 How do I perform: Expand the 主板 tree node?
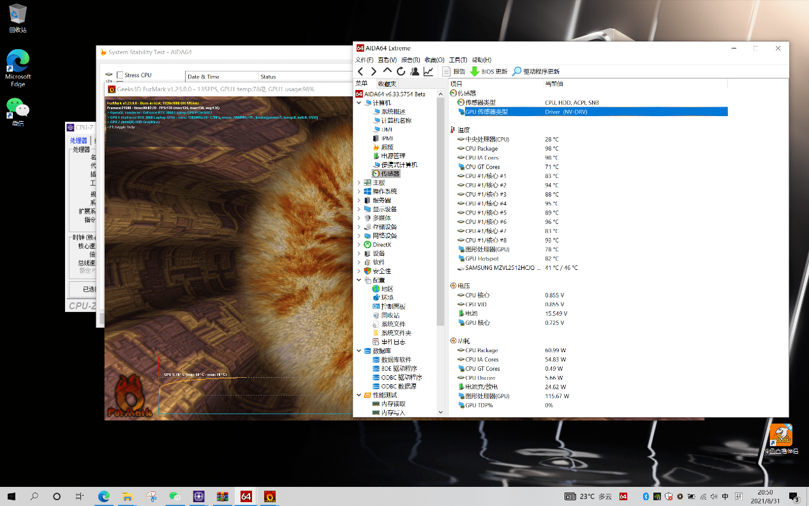pyautogui.click(x=359, y=182)
